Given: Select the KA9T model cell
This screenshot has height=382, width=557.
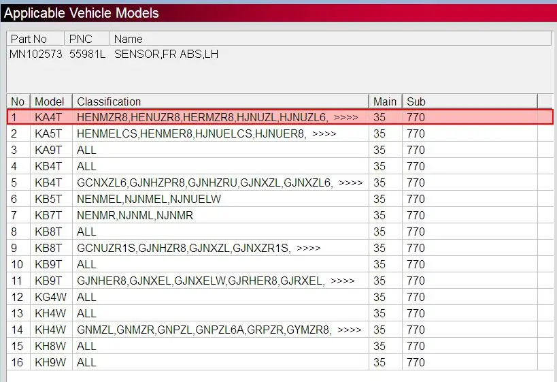Looking at the screenshot, I should [x=52, y=150].
